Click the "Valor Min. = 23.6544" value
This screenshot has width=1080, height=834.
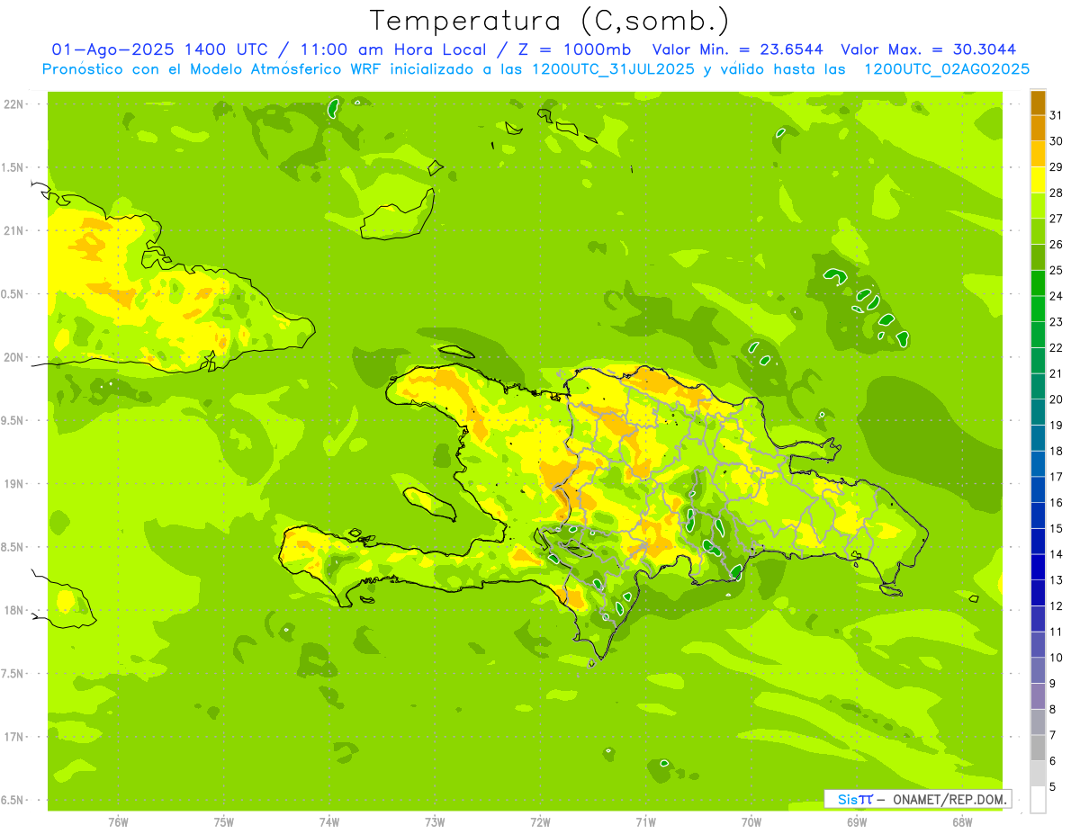pos(738,49)
